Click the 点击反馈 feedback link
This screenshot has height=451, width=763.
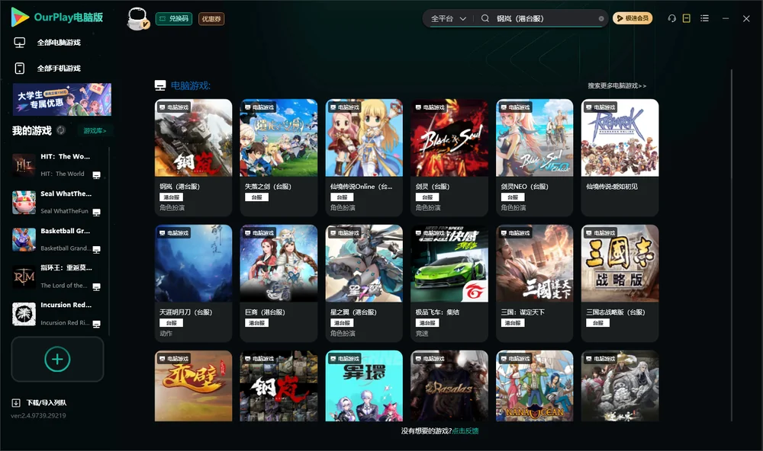465,431
